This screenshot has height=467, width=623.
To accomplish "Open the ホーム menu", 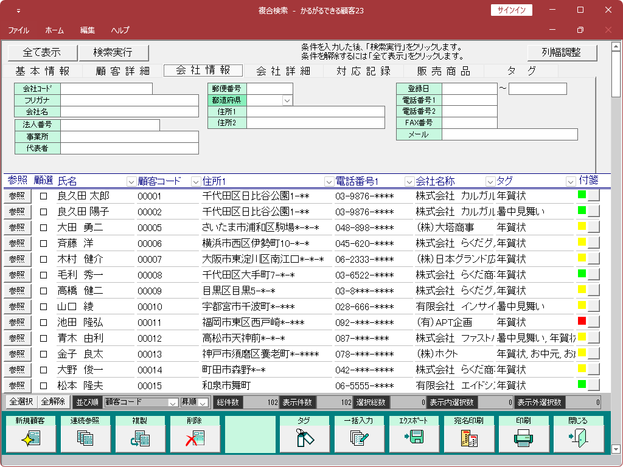I will (54, 30).
